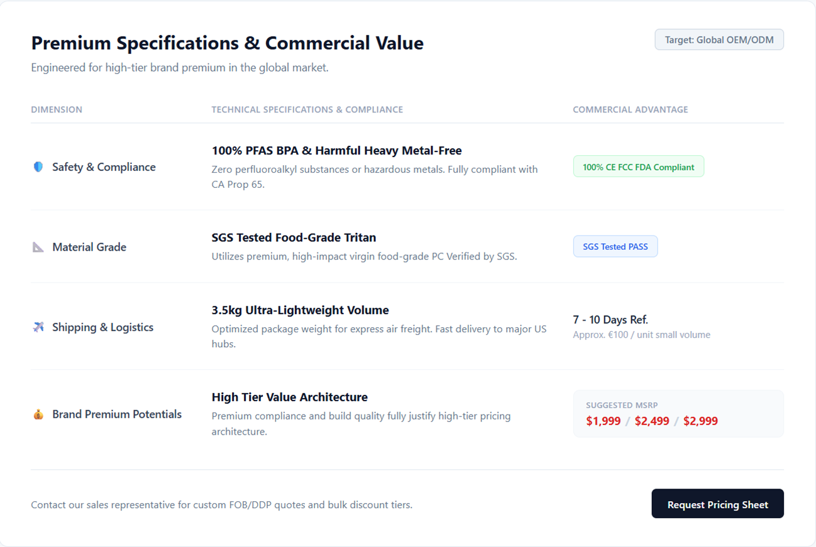Click the description 'virgin food-grade PC Verified by SGS'
Viewport: 816px width, 547px height.
(364, 256)
